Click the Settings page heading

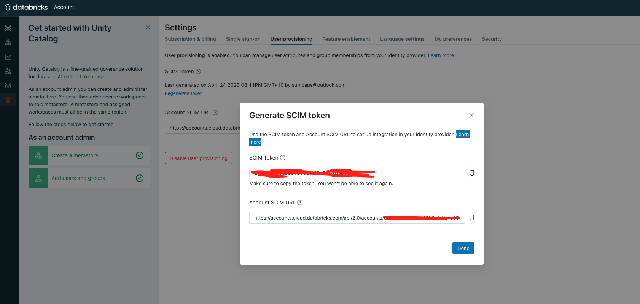[181, 28]
